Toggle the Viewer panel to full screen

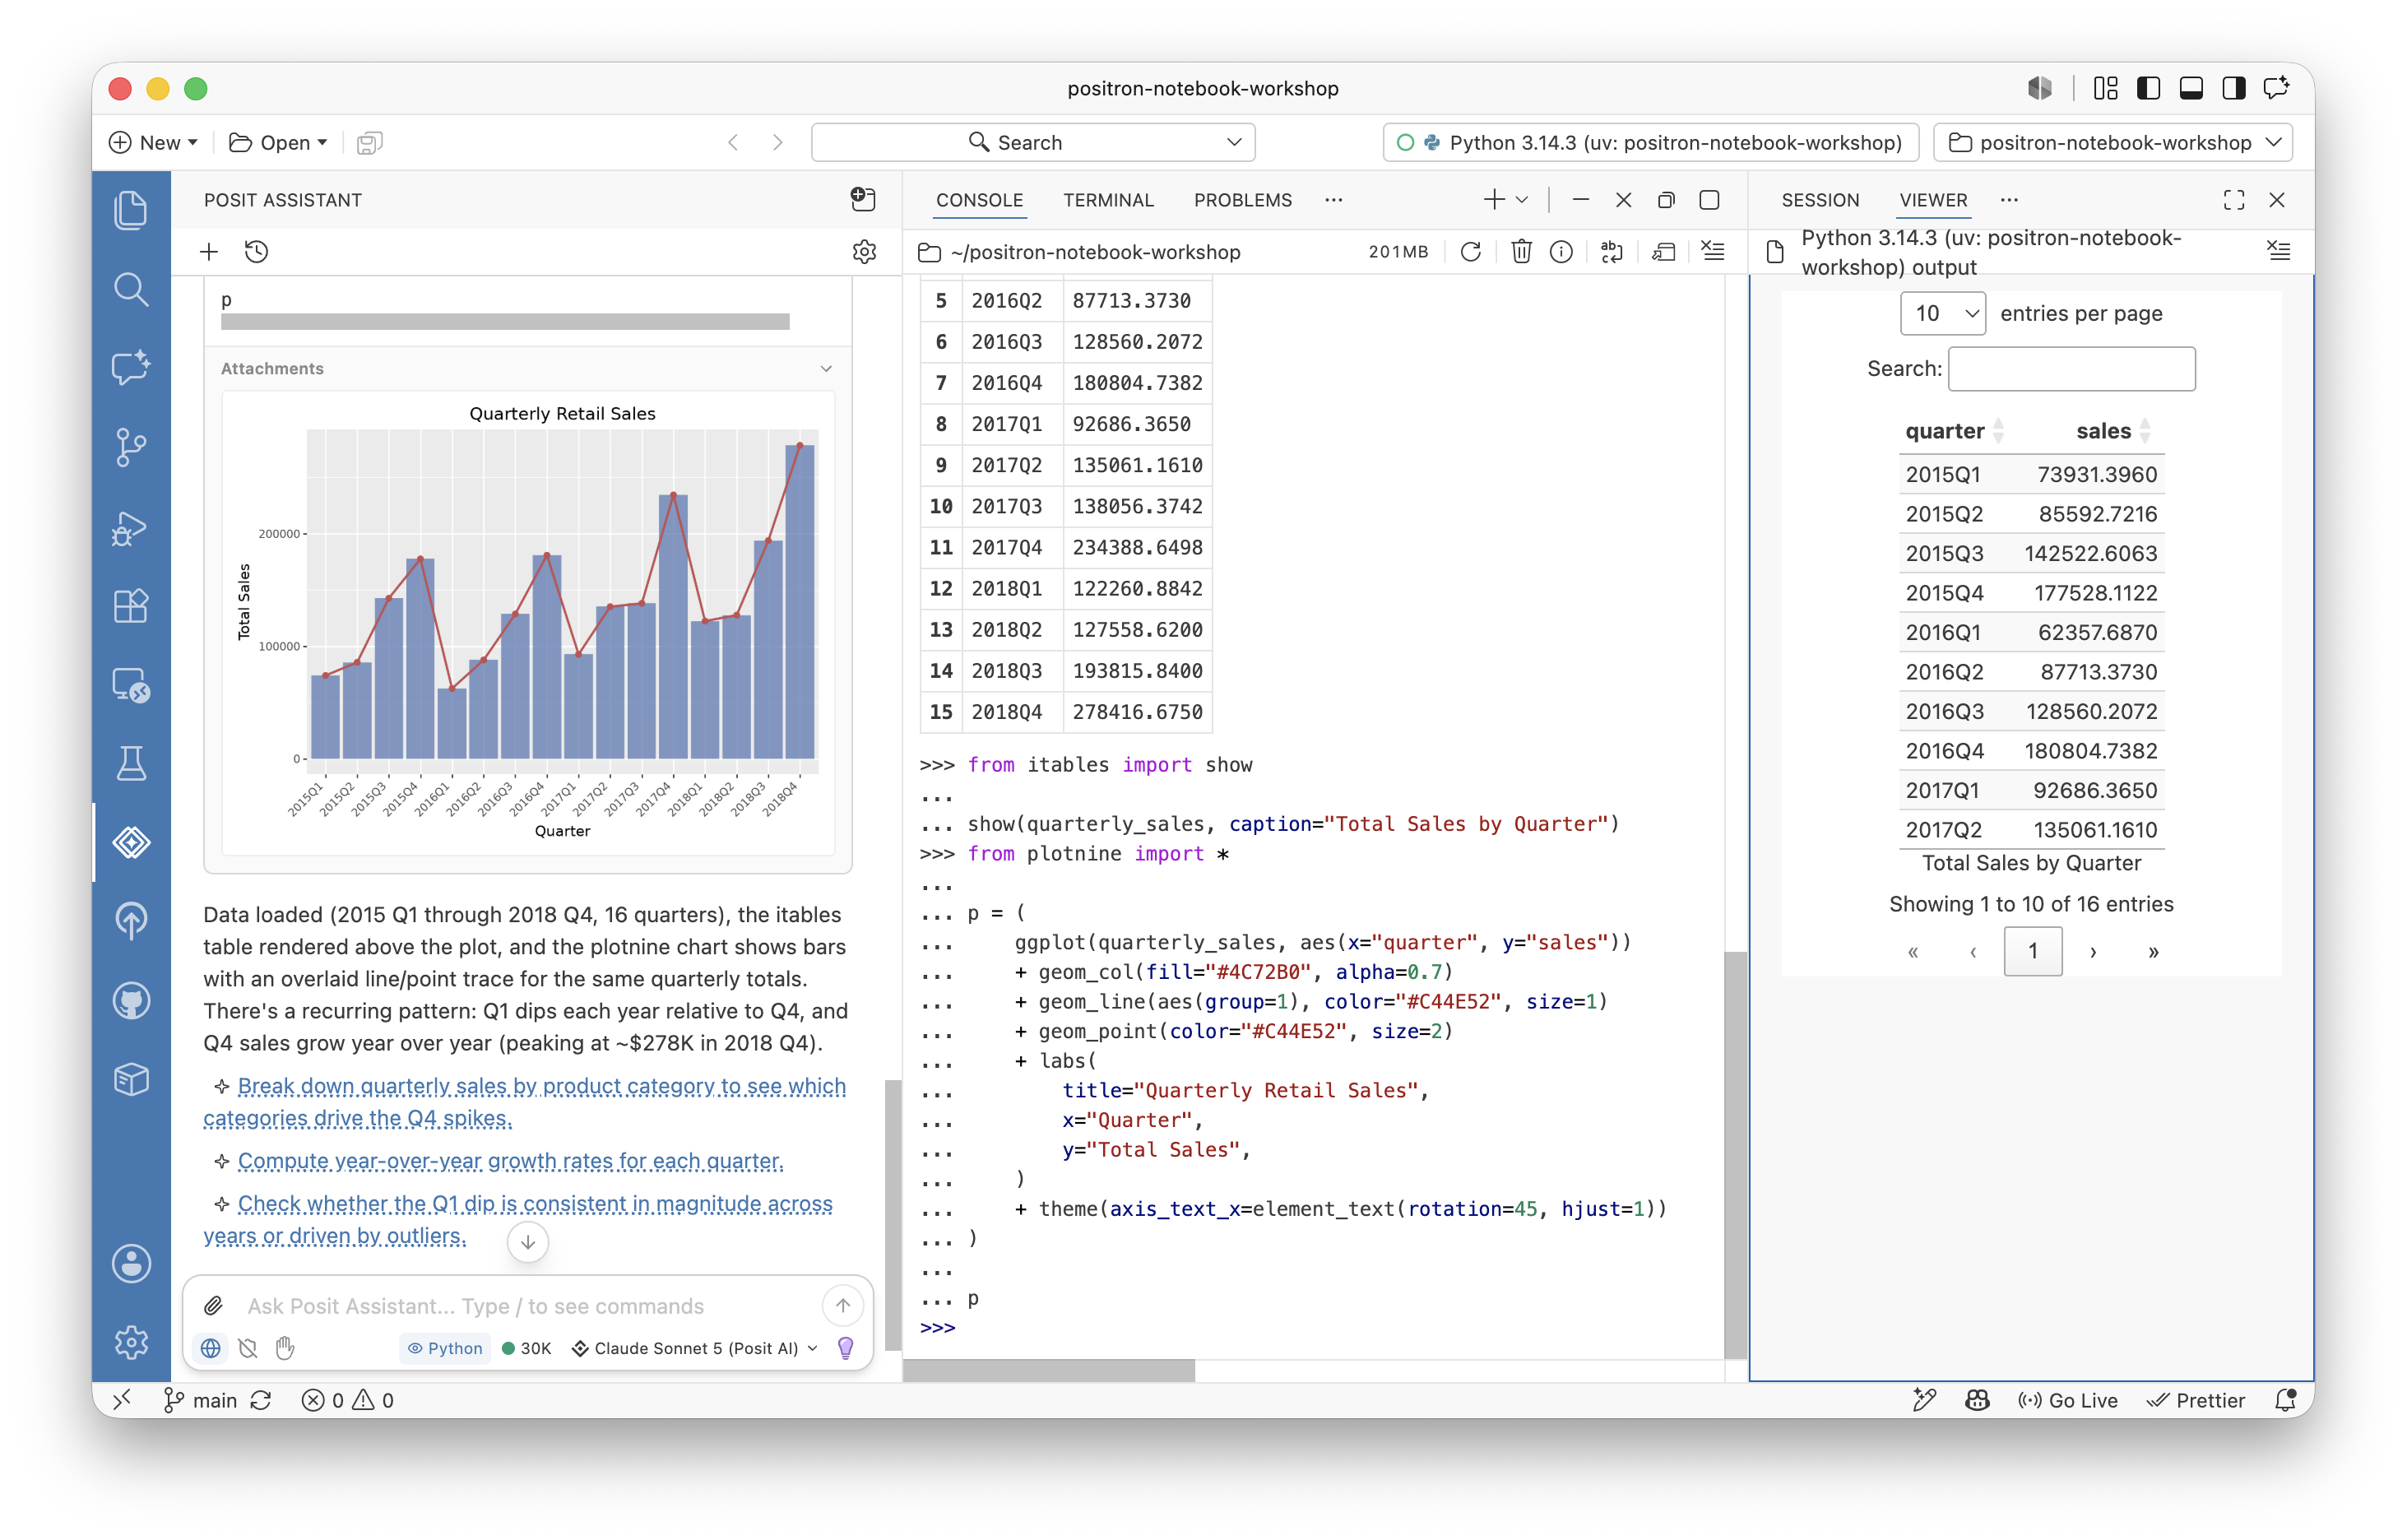tap(2234, 200)
